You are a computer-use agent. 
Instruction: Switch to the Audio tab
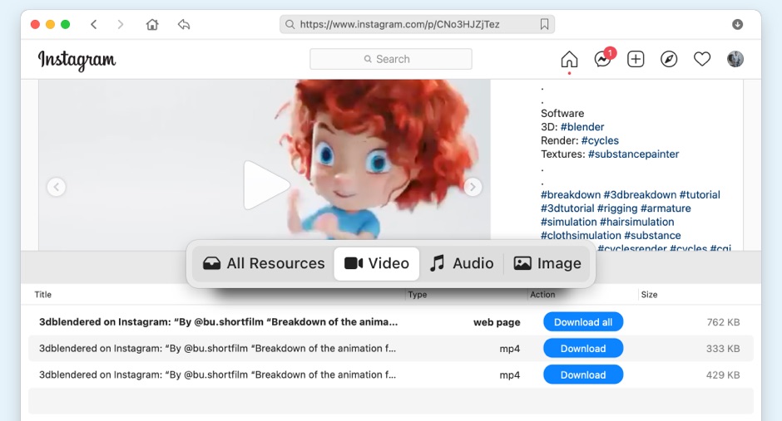point(462,263)
